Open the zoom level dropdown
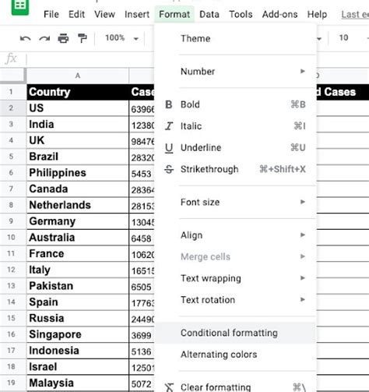This screenshot has width=369, height=392. (x=121, y=38)
